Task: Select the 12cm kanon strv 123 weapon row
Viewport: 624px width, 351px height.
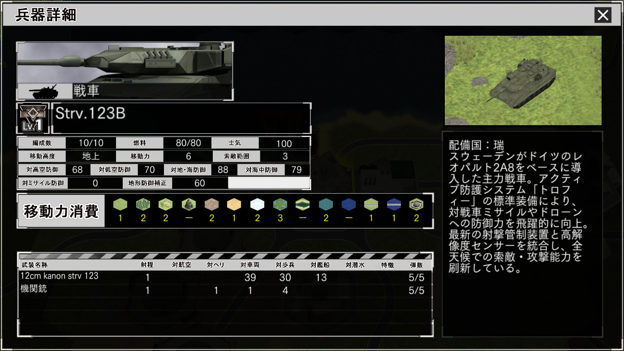Action: tap(225, 277)
